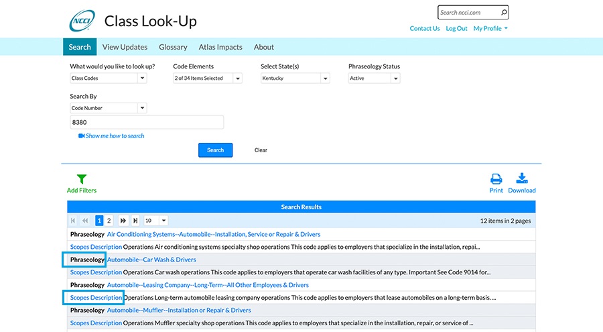Click the Add Filters text label
The image size is (603, 332).
82,190
